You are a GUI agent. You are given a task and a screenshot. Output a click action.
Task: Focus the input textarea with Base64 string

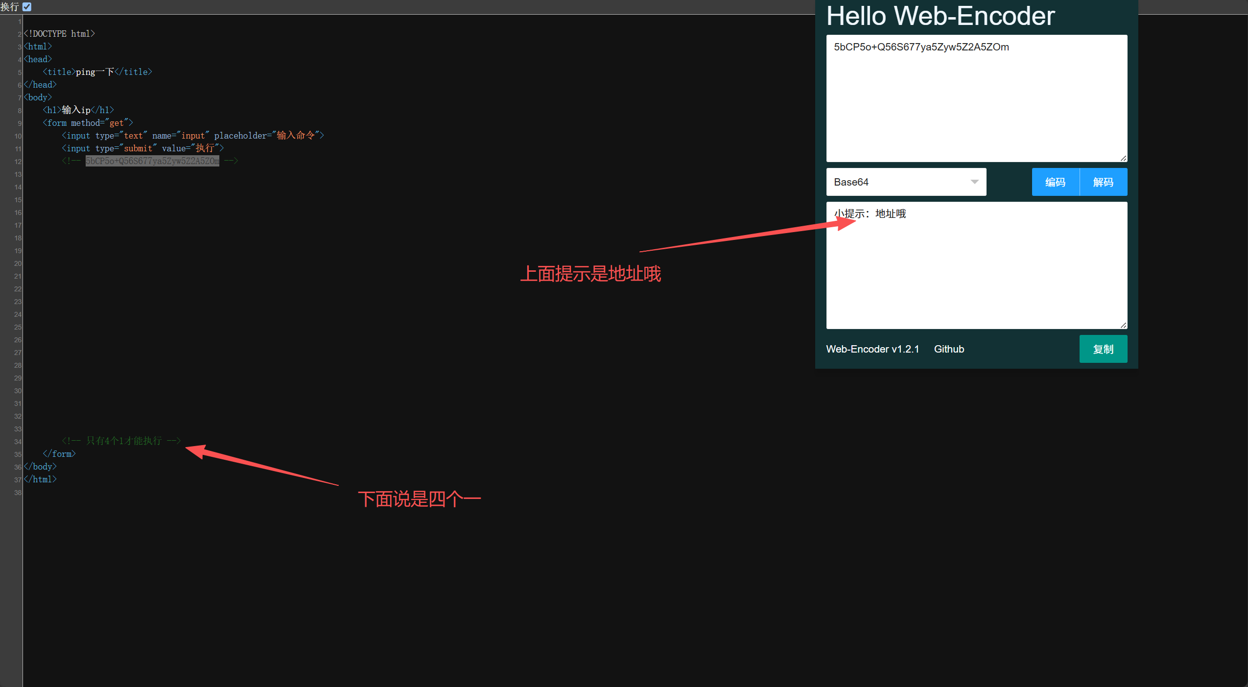pos(977,98)
